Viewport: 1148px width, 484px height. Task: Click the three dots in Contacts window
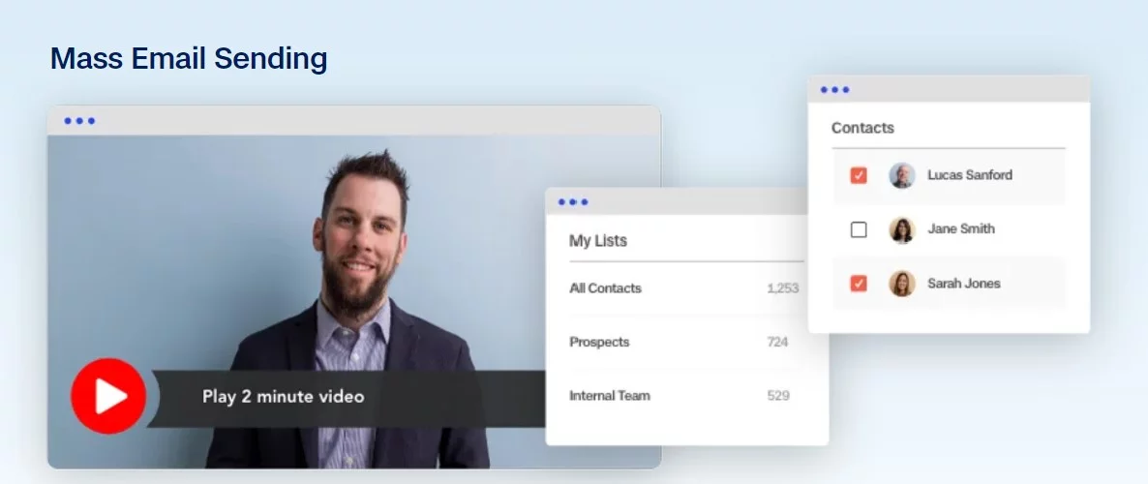[x=835, y=90]
